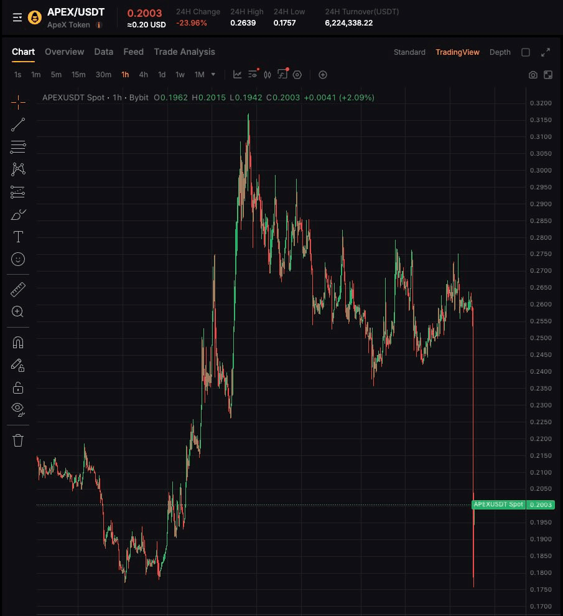Select the 1s timeframe
The width and height of the screenshot is (563, 616).
point(17,75)
